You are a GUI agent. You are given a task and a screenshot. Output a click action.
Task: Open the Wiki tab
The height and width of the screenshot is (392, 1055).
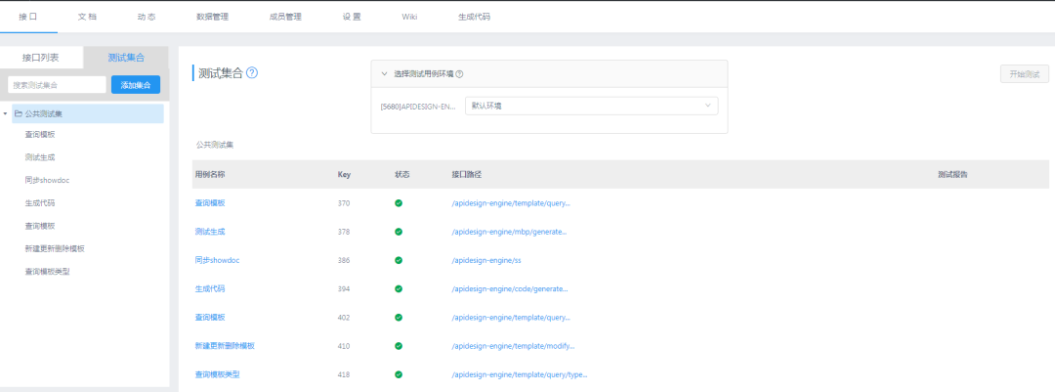(x=409, y=17)
